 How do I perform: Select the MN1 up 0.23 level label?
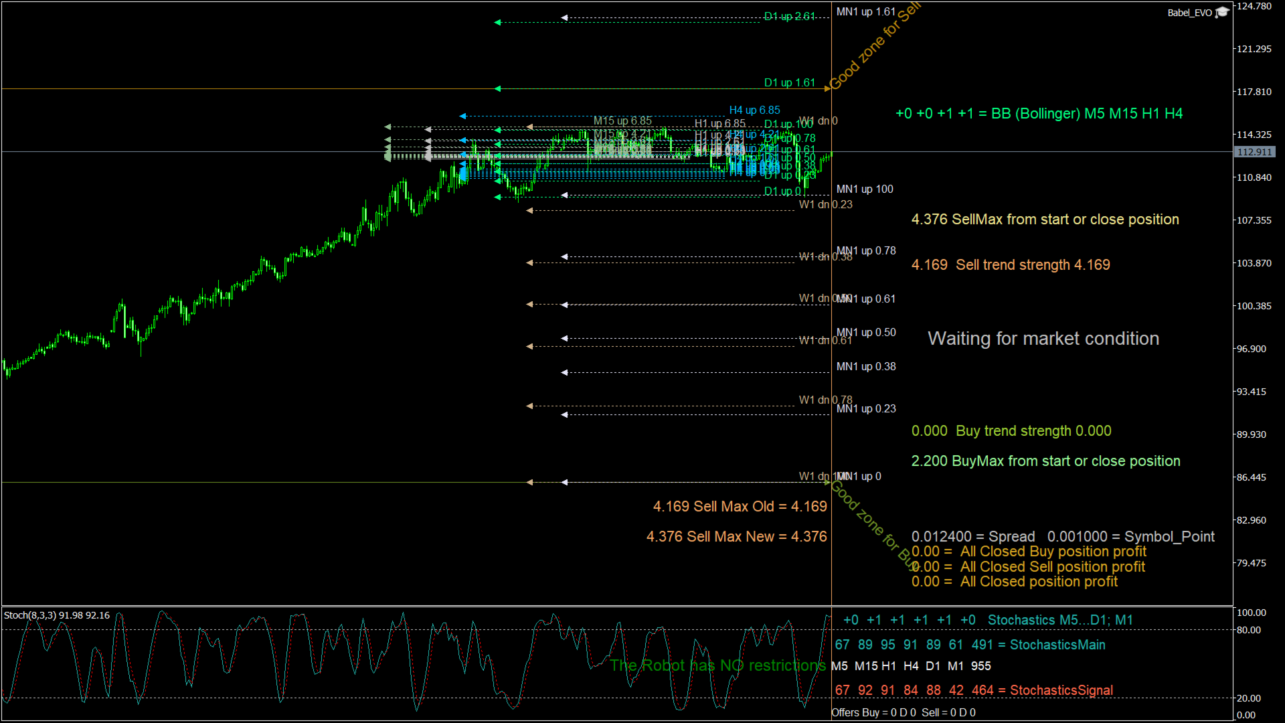pyautogui.click(x=866, y=409)
